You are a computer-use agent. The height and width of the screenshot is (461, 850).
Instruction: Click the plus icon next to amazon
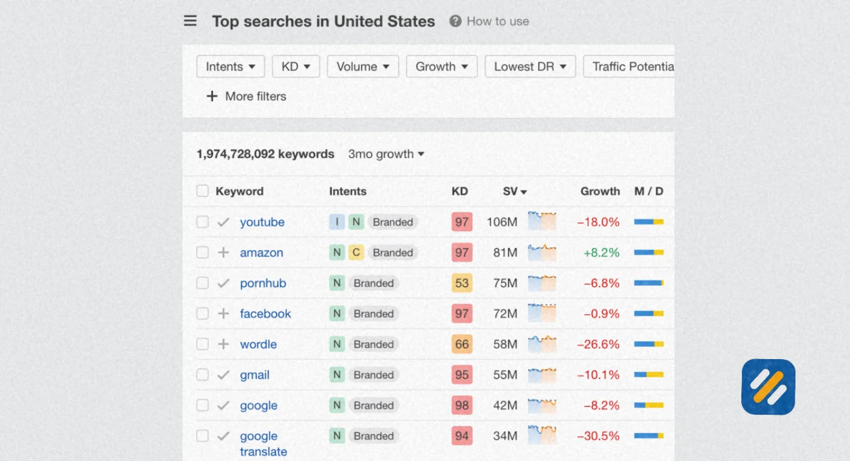click(x=223, y=252)
